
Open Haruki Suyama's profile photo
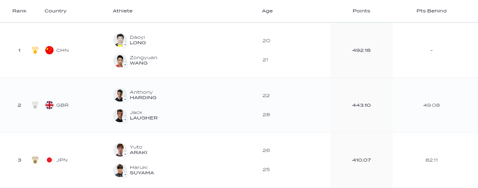pos(120,170)
